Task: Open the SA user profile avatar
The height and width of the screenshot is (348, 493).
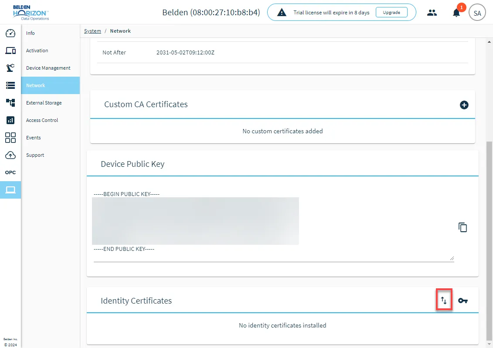Action: [x=477, y=13]
